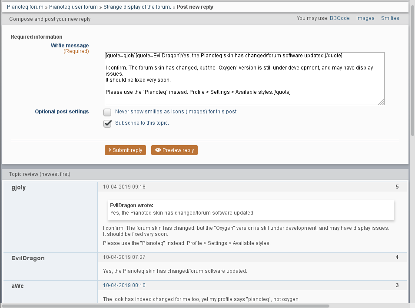Go to Pianoteq user forum breadcrumb

(73, 7)
